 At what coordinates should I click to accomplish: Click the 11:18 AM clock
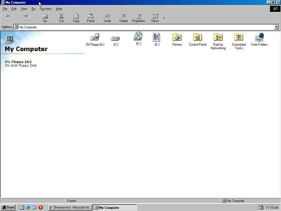(272, 208)
